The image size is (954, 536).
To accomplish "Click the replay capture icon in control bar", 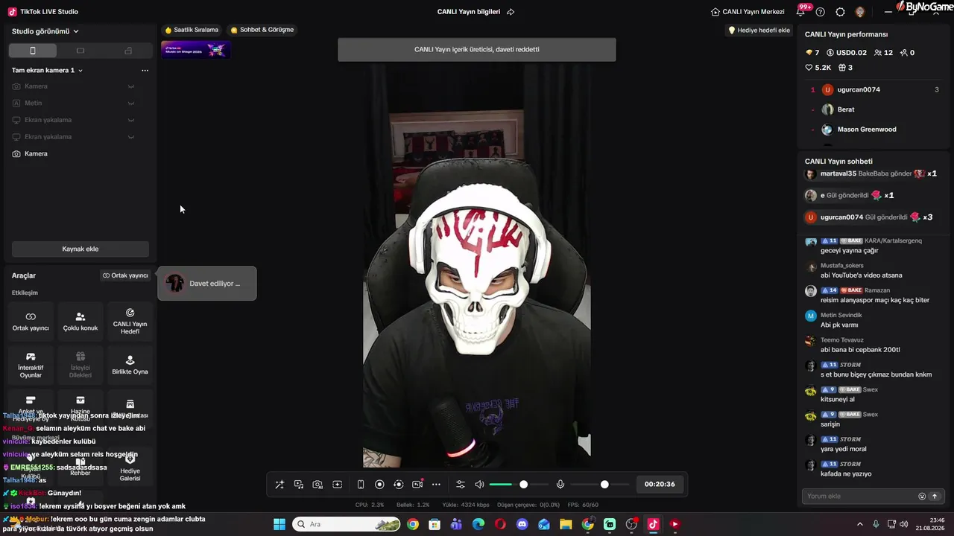I will tap(399, 485).
